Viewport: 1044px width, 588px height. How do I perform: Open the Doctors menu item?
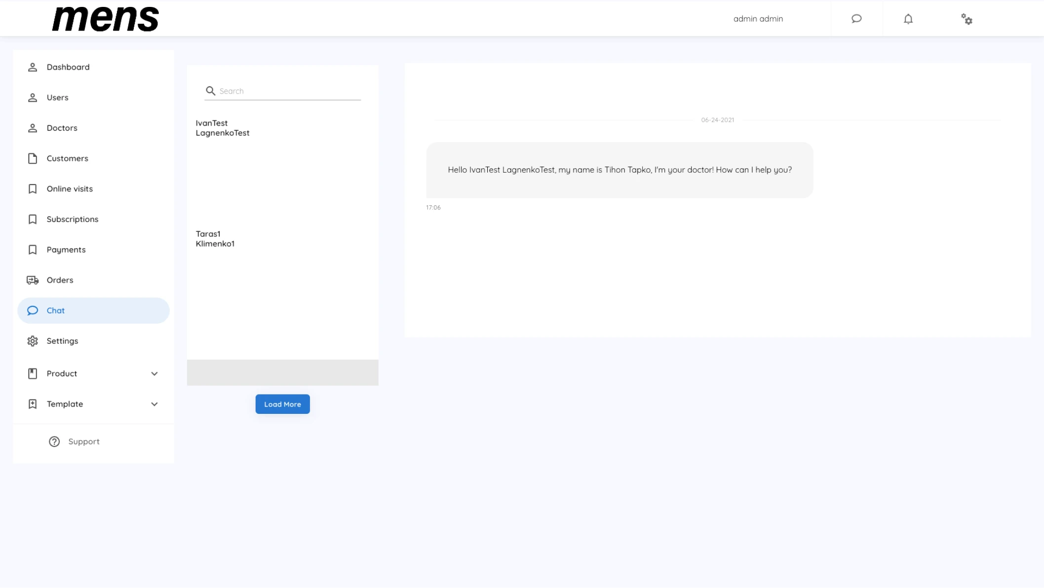point(93,128)
